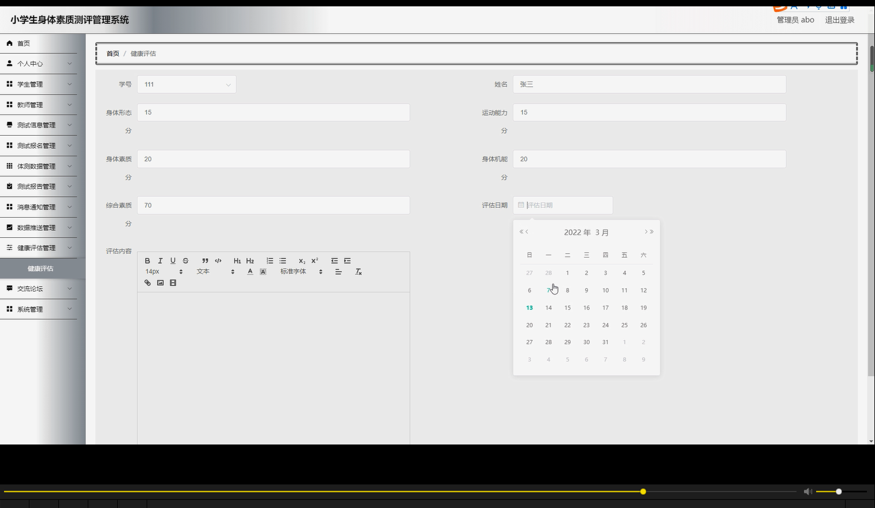
Task: Expand 教师管理 sidebar menu
Action: point(39,104)
